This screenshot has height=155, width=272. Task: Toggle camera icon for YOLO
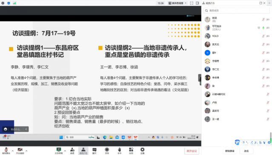click(x=268, y=36)
